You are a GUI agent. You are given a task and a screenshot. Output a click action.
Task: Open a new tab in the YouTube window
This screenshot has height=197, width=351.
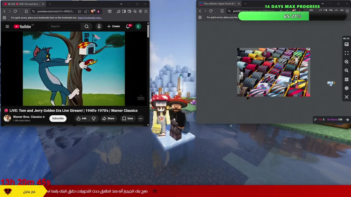pyautogui.click(x=50, y=4)
